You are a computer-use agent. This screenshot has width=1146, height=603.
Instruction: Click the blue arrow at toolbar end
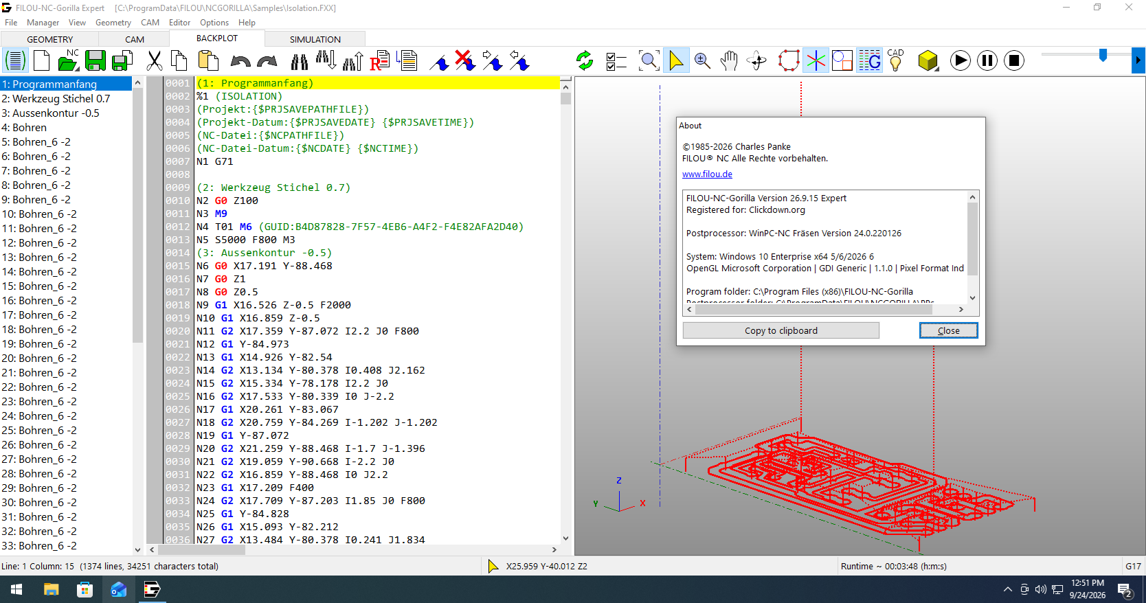(1138, 60)
